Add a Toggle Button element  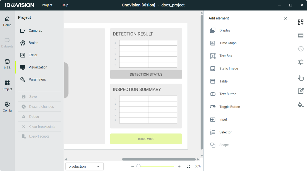coord(230,107)
